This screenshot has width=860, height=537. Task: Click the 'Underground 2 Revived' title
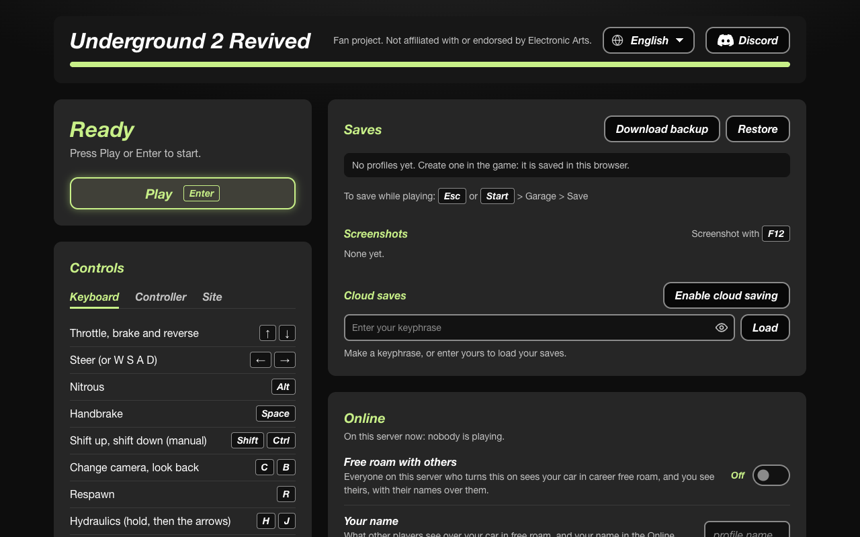point(190,40)
